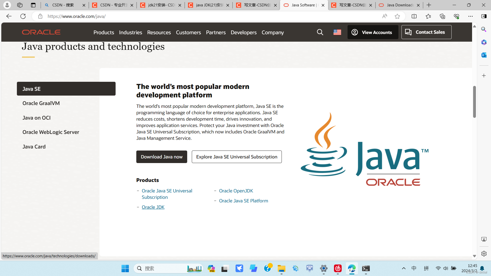Screen dimensions: 491x276
Task: Open Copilot in the Edge sidebar
Action: (484, 42)
